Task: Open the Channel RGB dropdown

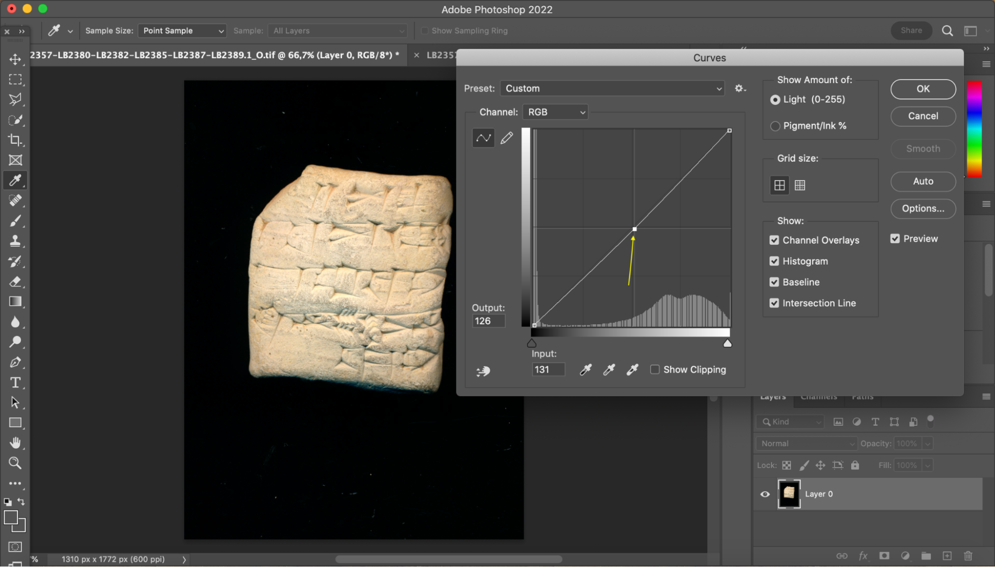Action: tap(555, 112)
